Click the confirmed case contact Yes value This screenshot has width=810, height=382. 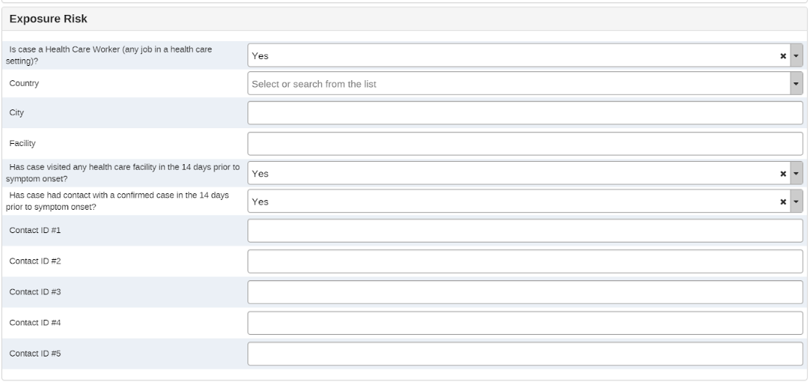pyautogui.click(x=259, y=201)
